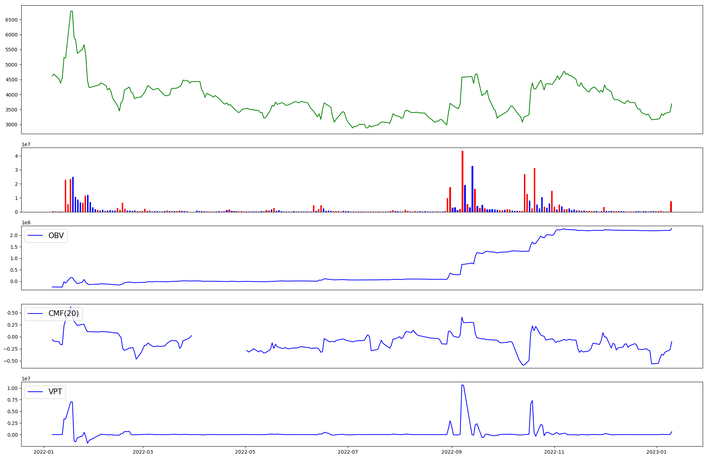The width and height of the screenshot is (708, 460).
Task: Click the 2022-01 x-axis date label
Action: [44, 452]
